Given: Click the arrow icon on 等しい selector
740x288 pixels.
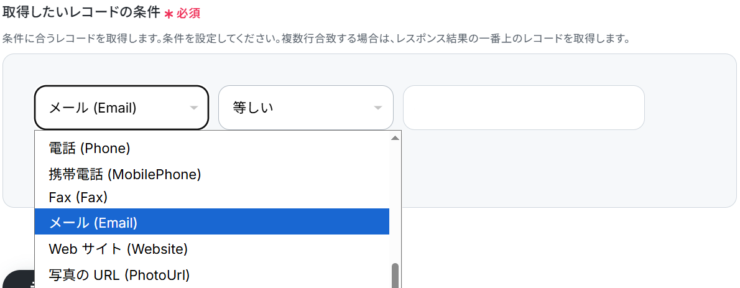Looking at the screenshot, I should pos(377,108).
